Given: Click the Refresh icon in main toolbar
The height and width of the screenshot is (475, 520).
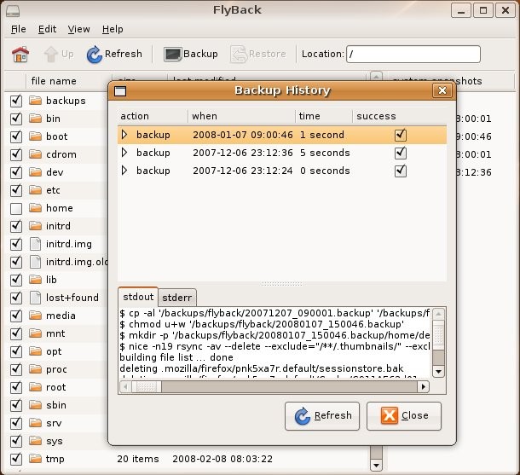Looking at the screenshot, I should [94, 54].
